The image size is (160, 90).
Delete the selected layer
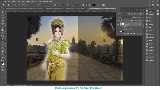(x=140, y=34)
